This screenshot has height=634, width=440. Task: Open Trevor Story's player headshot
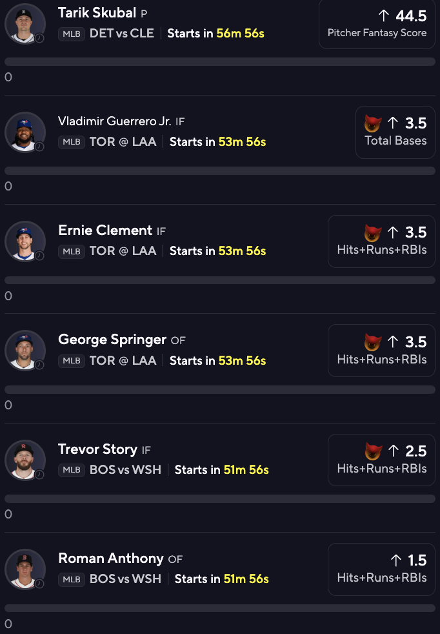tap(25, 460)
